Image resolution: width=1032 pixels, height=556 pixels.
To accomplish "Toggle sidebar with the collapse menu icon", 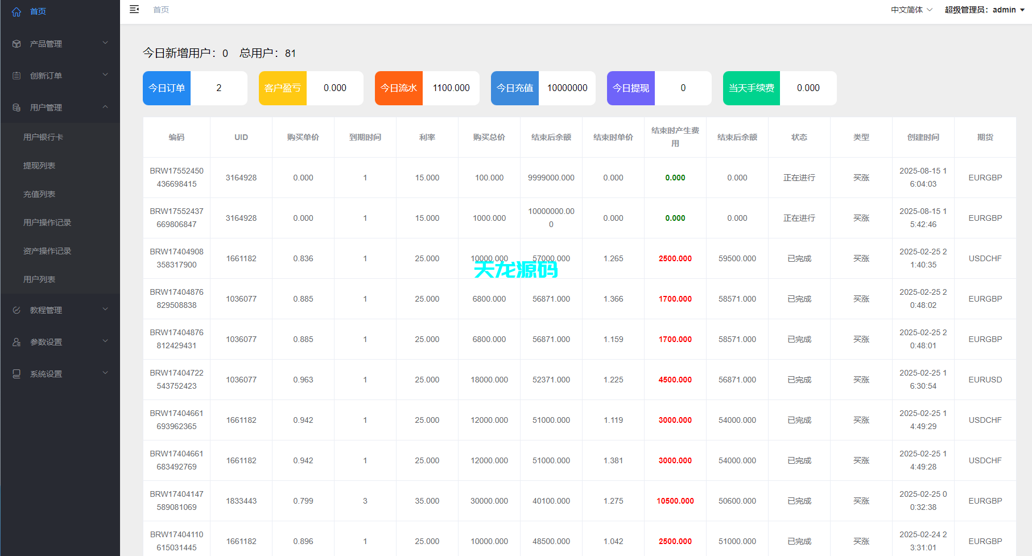I will [134, 10].
